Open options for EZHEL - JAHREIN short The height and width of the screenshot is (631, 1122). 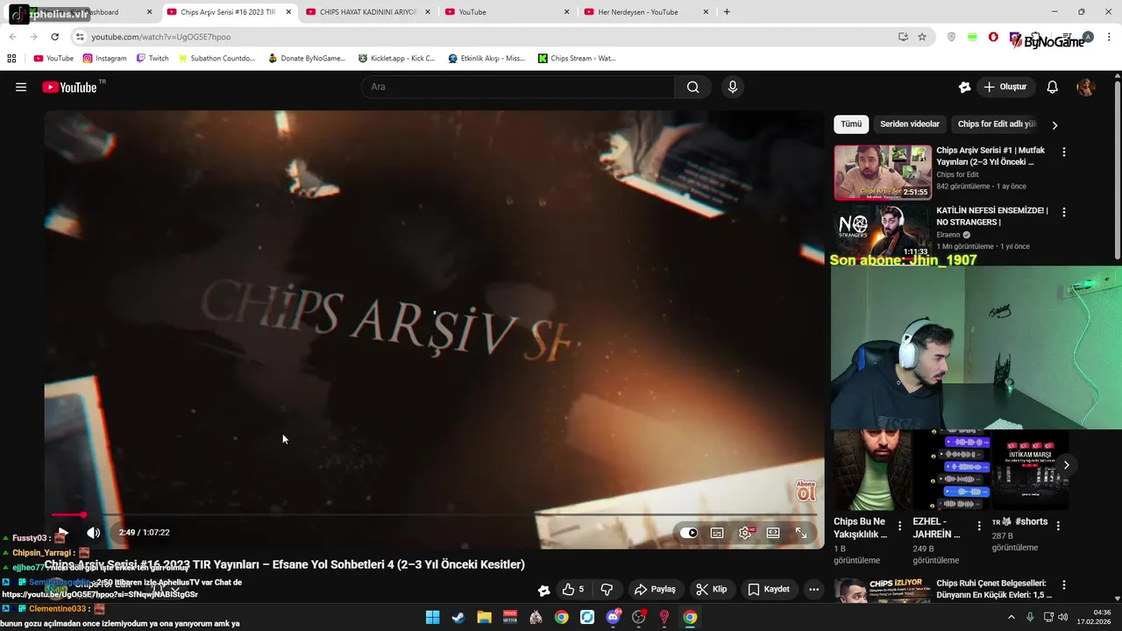(979, 526)
